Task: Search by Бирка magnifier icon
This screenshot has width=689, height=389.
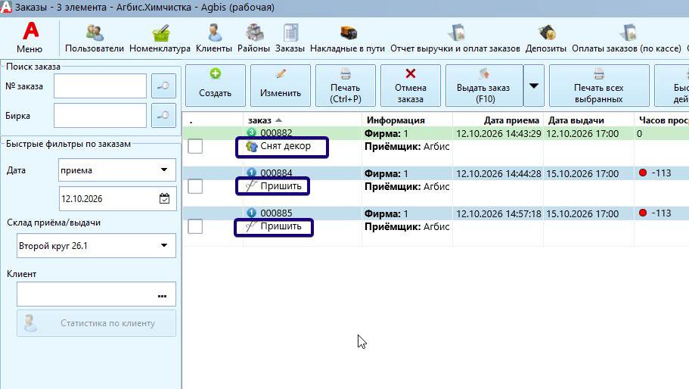Action: (163, 115)
